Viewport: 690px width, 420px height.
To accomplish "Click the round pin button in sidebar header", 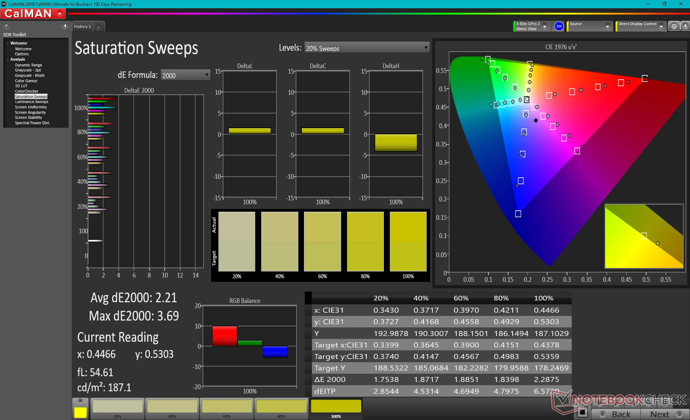I will point(6,26).
